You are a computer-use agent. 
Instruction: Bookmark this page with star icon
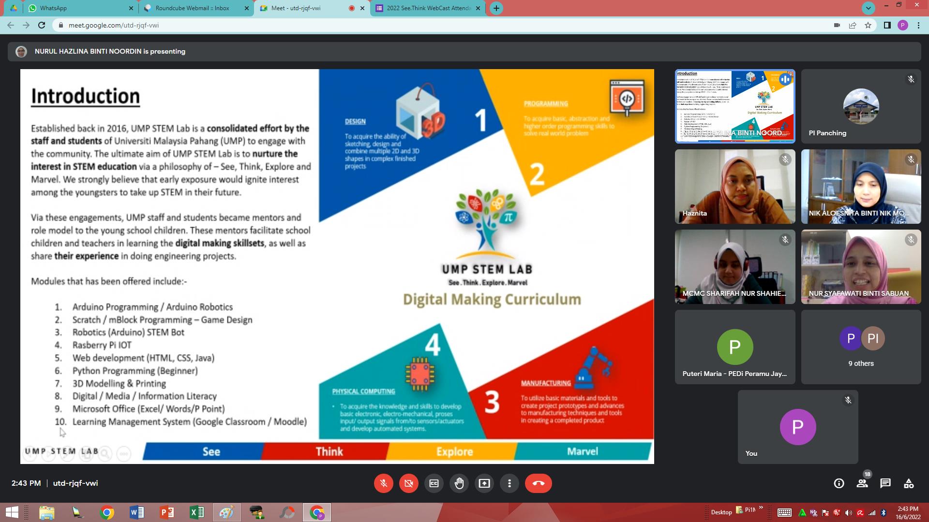pos(868,25)
